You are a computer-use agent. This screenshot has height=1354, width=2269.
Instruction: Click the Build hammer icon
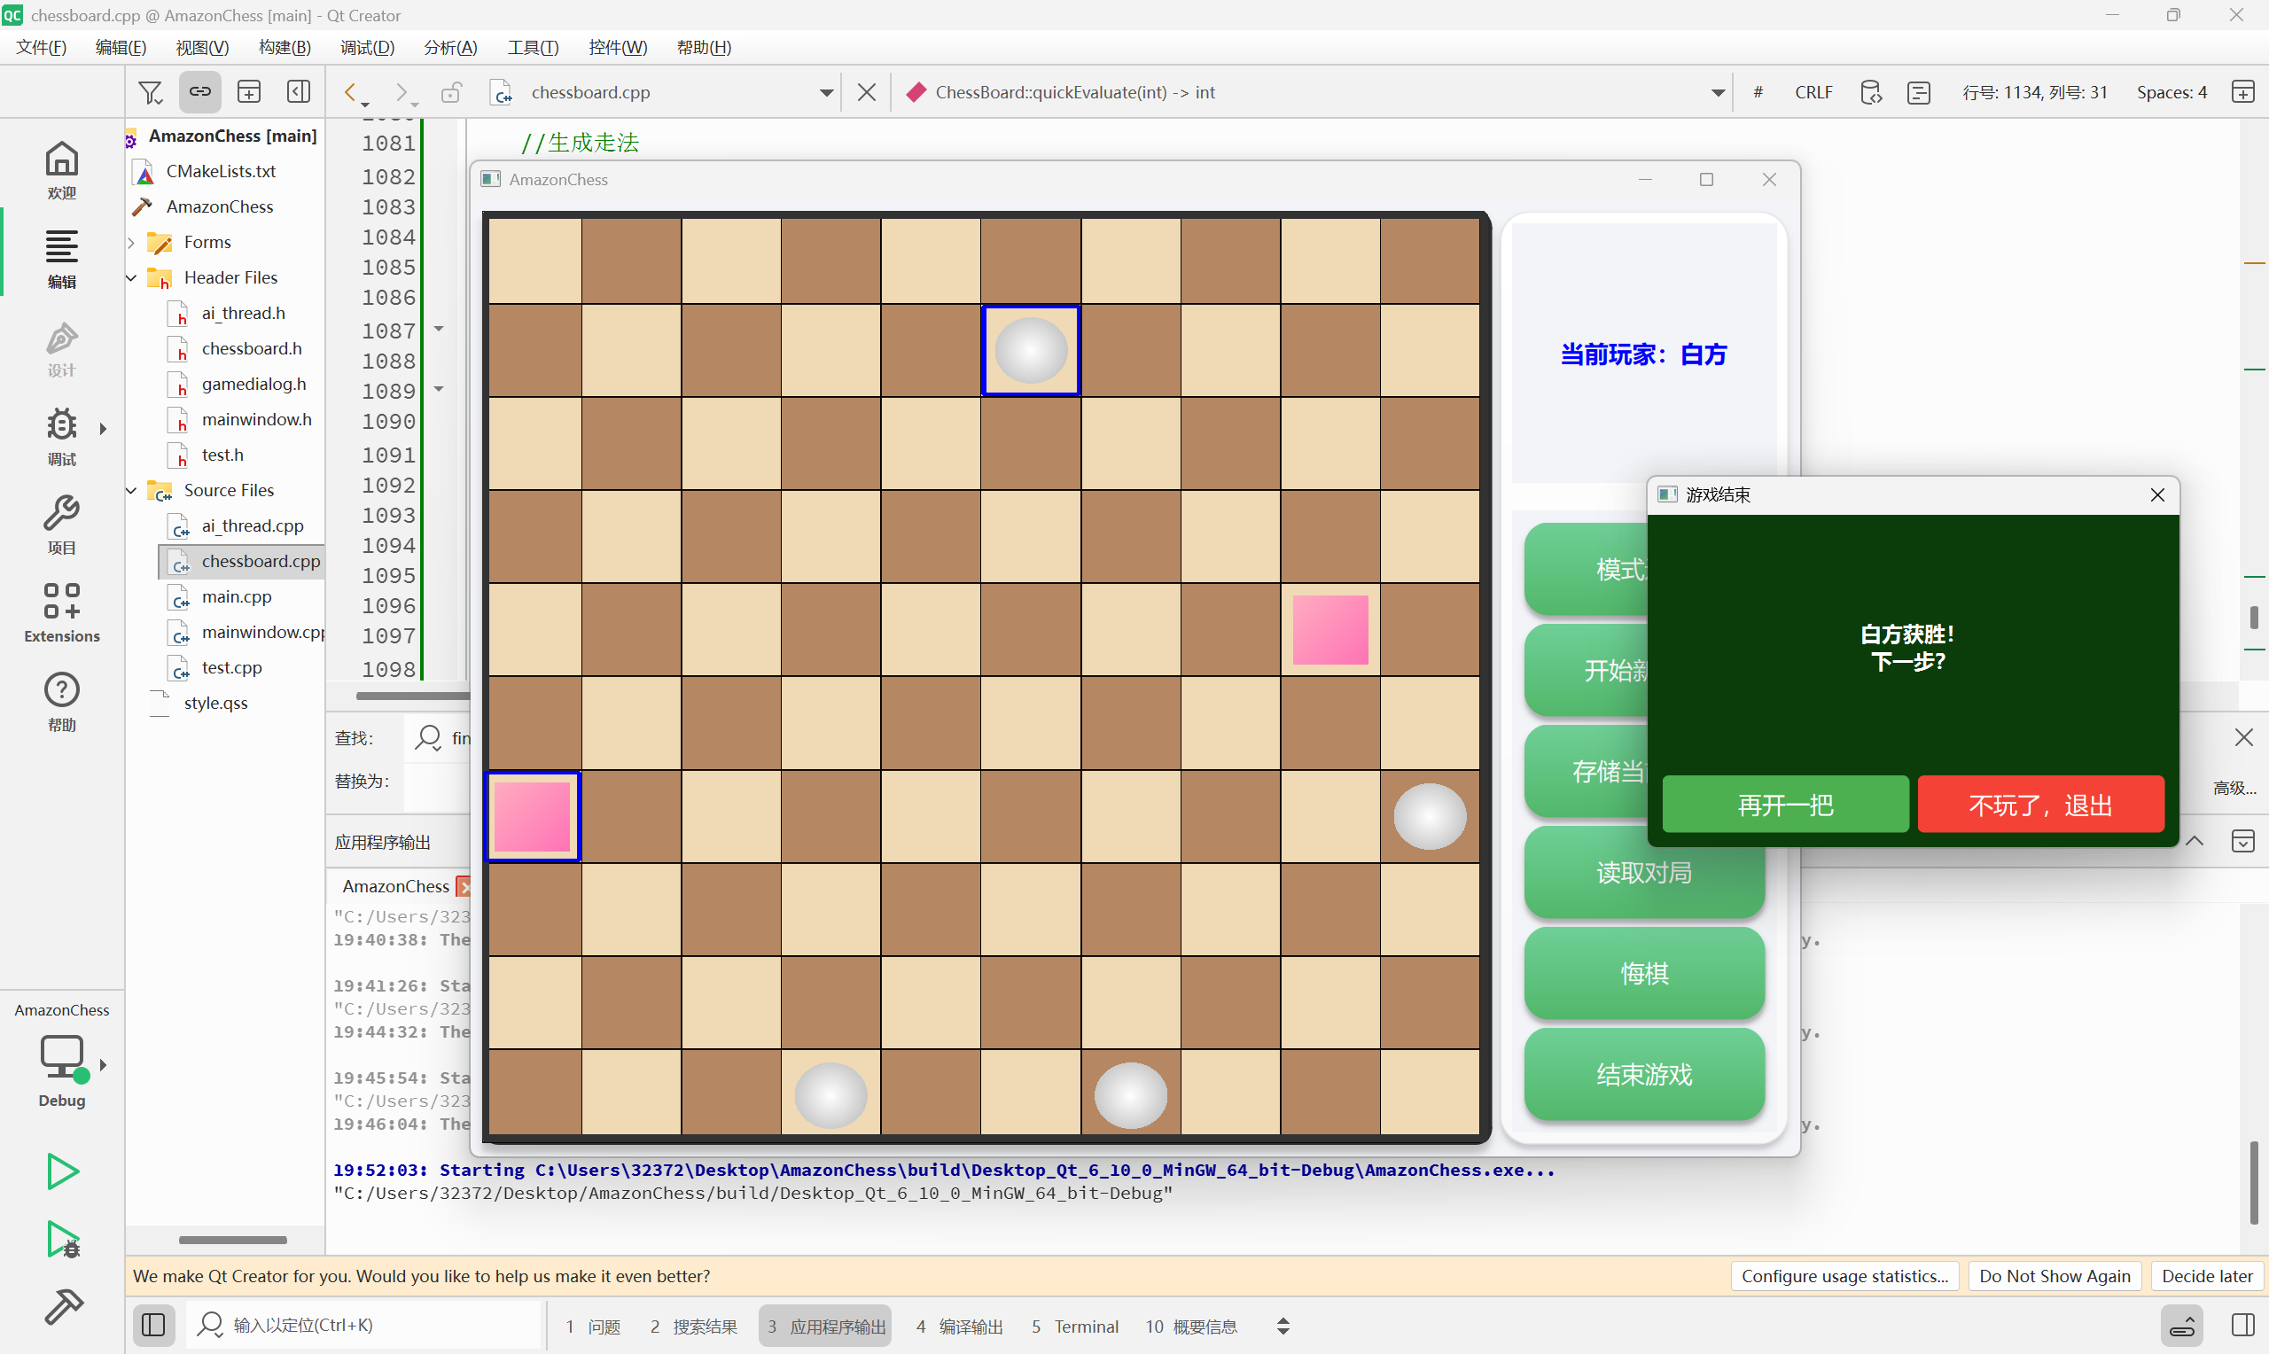[61, 1306]
